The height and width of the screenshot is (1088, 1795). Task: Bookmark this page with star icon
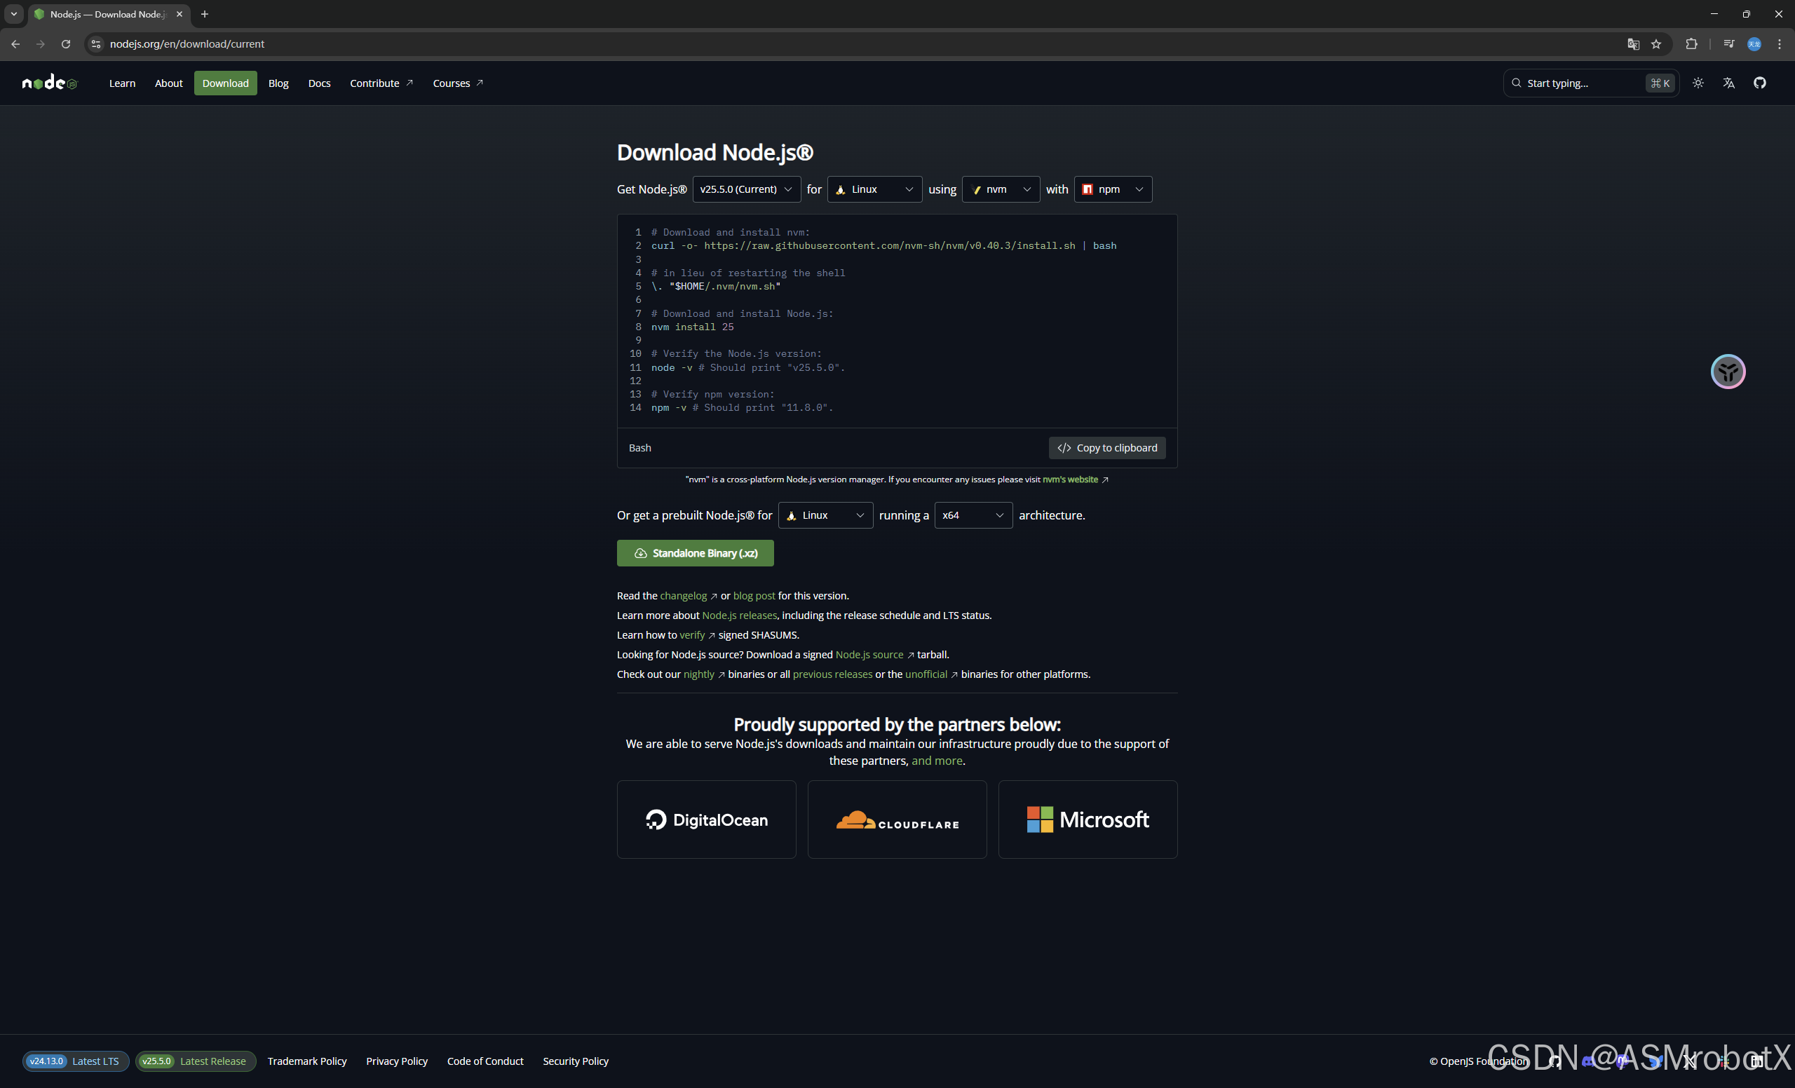(x=1657, y=44)
